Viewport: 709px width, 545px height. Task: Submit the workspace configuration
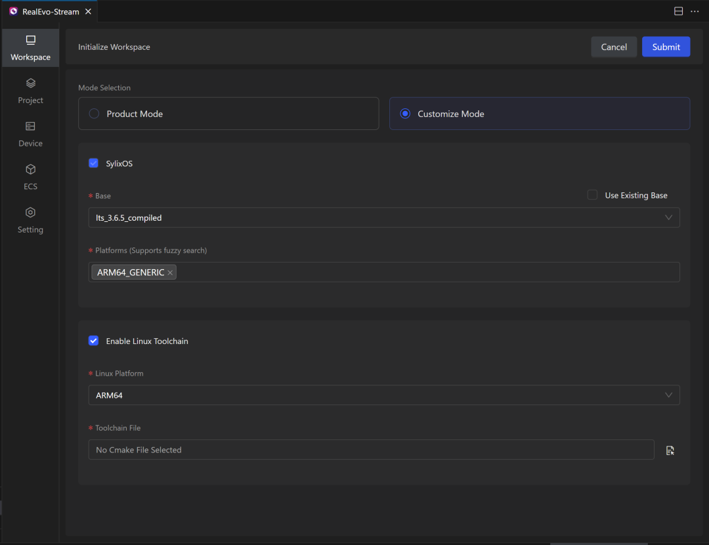pos(666,47)
